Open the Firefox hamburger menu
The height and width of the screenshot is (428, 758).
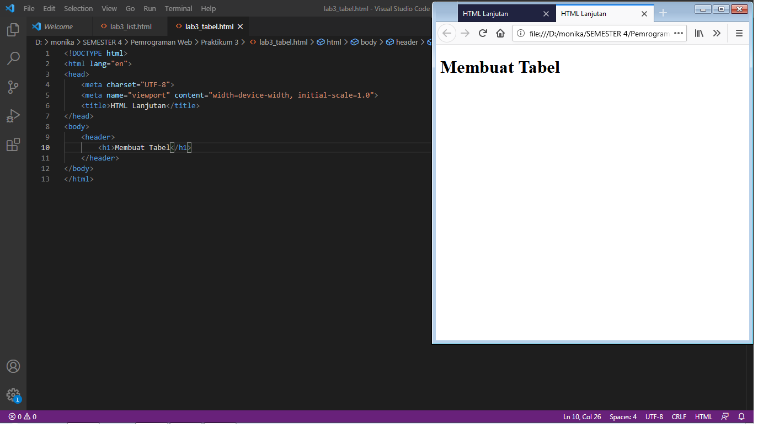tap(739, 33)
